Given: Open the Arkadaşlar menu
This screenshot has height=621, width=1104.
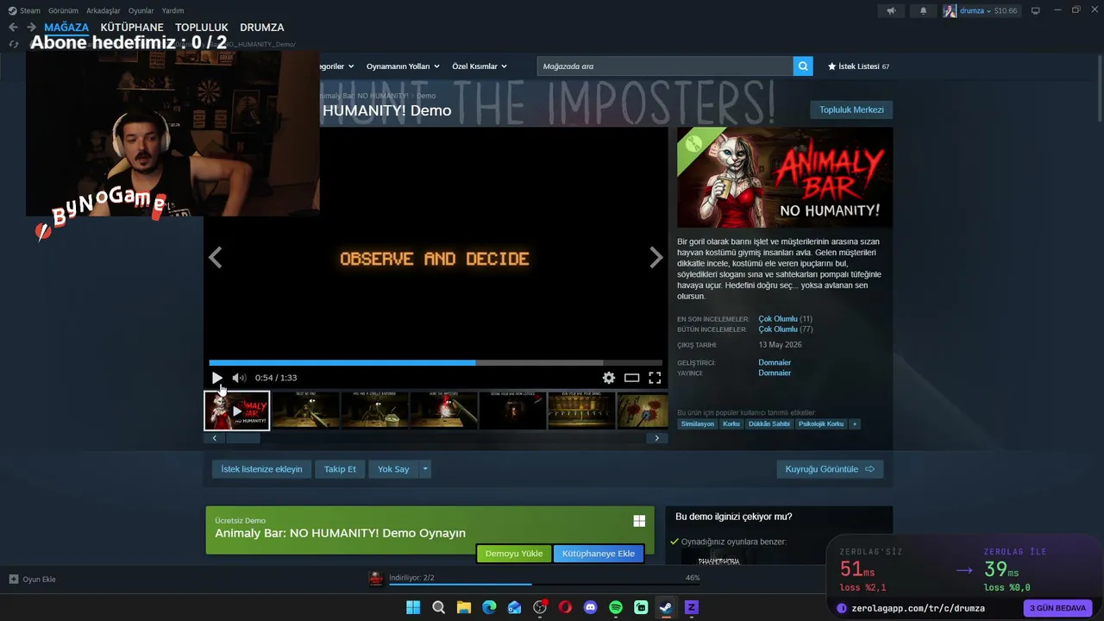Looking at the screenshot, I should [x=103, y=10].
